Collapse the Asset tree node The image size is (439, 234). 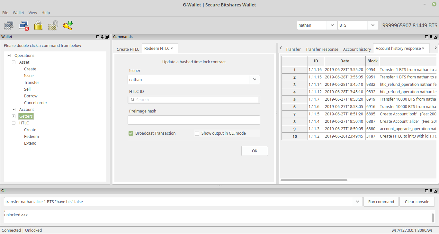[13, 62]
